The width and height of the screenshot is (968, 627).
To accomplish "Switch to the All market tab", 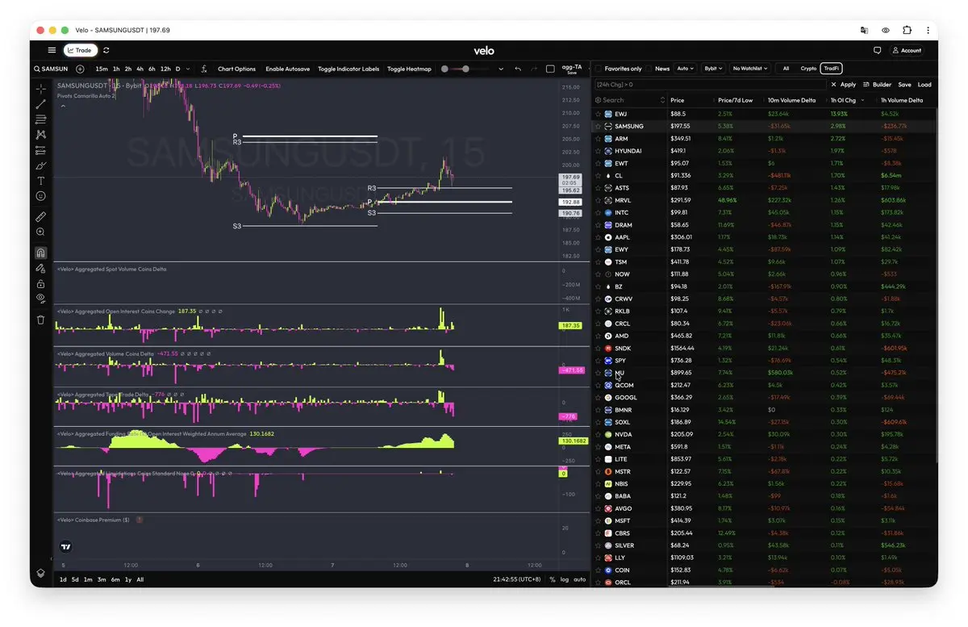I will pos(786,69).
